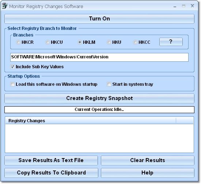
Task: Click Save Results As Text File
Action: click(x=51, y=160)
